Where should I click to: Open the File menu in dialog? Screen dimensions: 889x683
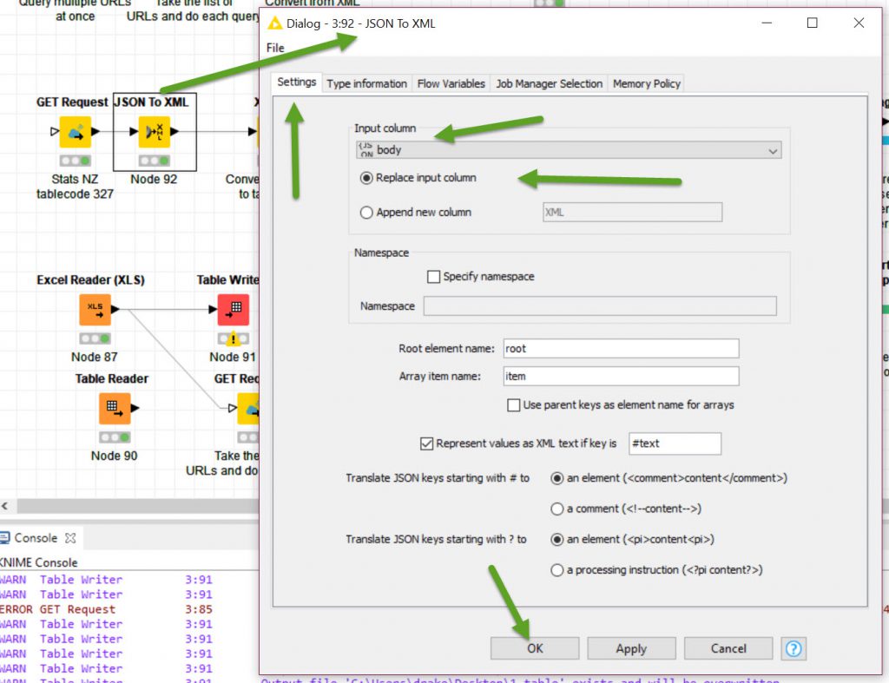(x=275, y=48)
